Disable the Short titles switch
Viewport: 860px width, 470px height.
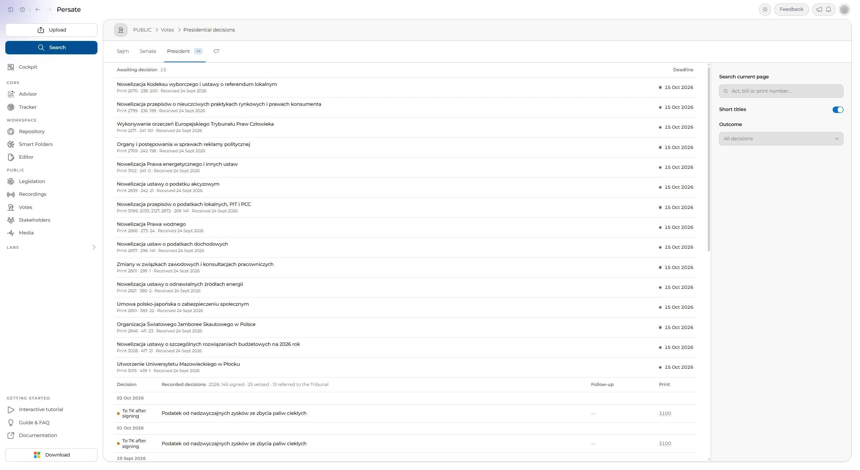pyautogui.click(x=837, y=110)
